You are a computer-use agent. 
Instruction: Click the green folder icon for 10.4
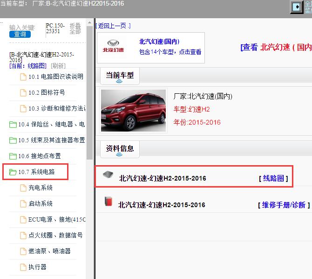[13, 125]
